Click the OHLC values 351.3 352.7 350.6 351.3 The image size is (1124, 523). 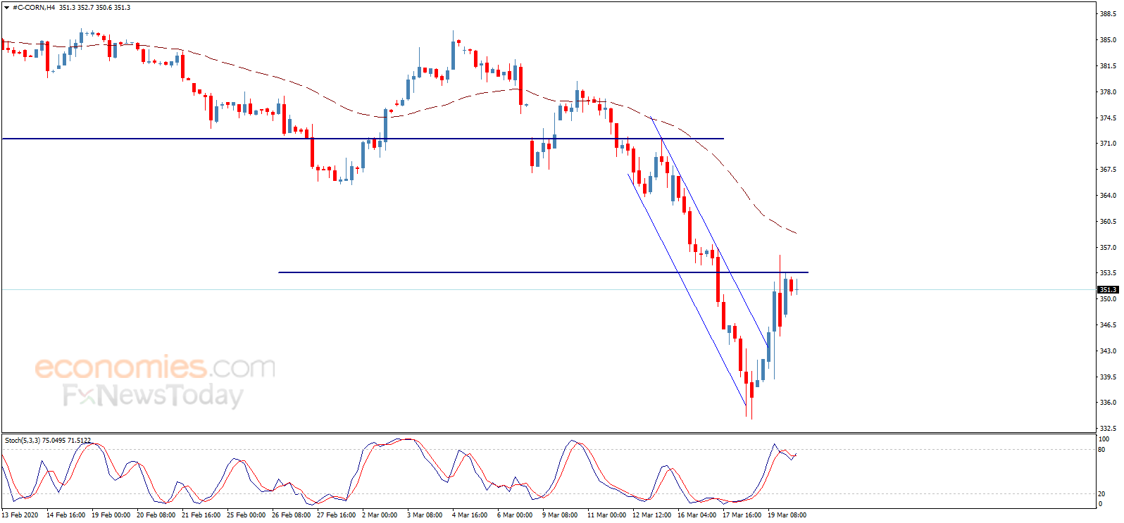pyautogui.click(x=94, y=8)
